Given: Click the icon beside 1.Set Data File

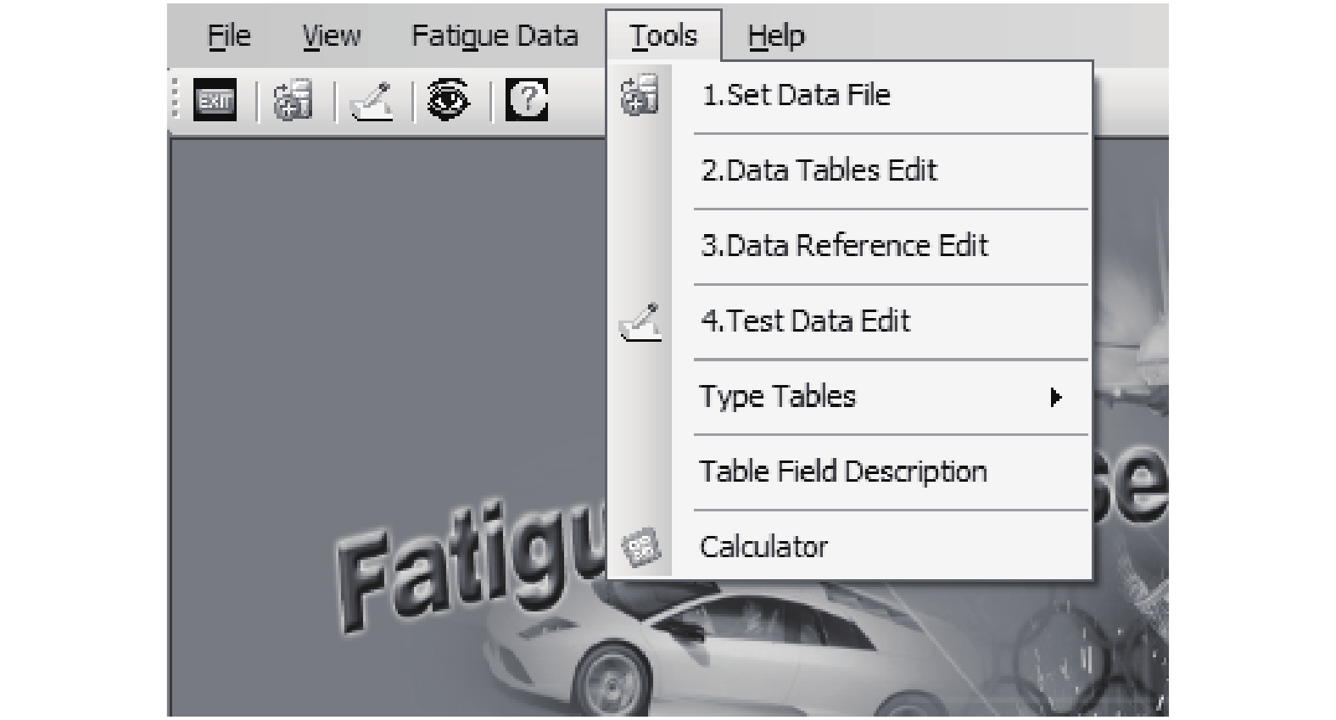Looking at the screenshot, I should point(640,94).
